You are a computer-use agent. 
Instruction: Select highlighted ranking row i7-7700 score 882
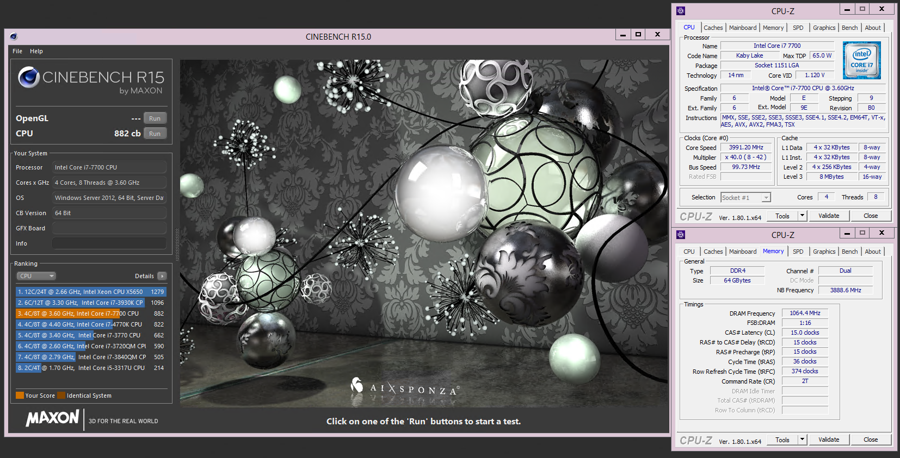click(91, 313)
